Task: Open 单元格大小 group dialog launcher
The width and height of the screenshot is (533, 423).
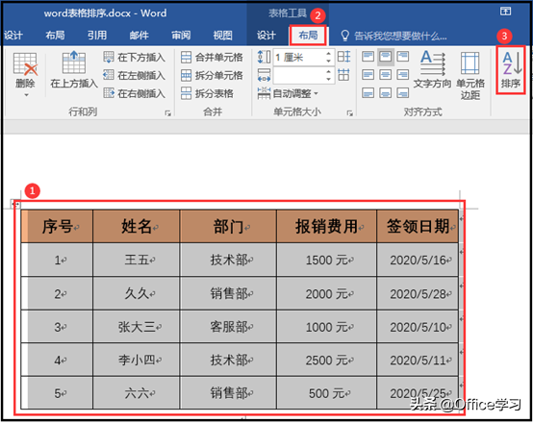Action: [350, 113]
